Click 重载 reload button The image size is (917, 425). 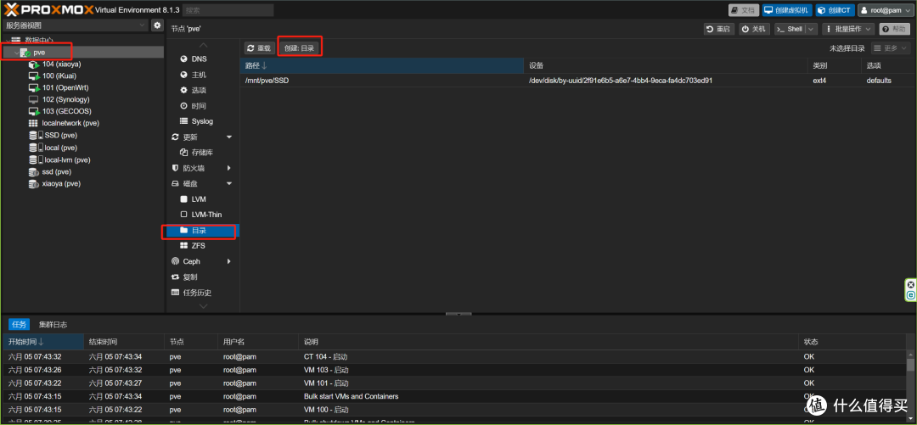pos(259,48)
